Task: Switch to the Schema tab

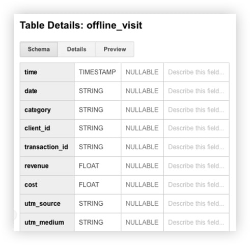Action: 39,49
